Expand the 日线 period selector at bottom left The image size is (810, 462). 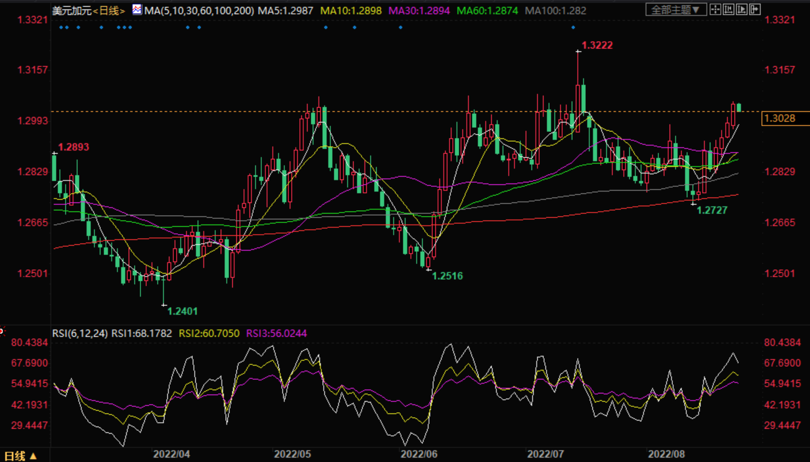pos(20,455)
